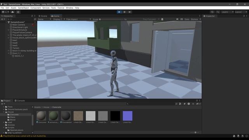Screen dimensions: 249x140
Task: Click the Hierarchy search field
Action: coord(20,19)
